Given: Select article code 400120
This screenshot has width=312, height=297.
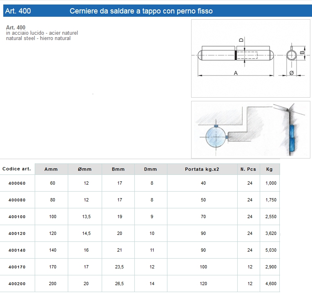Looking at the screenshot, I should click(x=17, y=234).
